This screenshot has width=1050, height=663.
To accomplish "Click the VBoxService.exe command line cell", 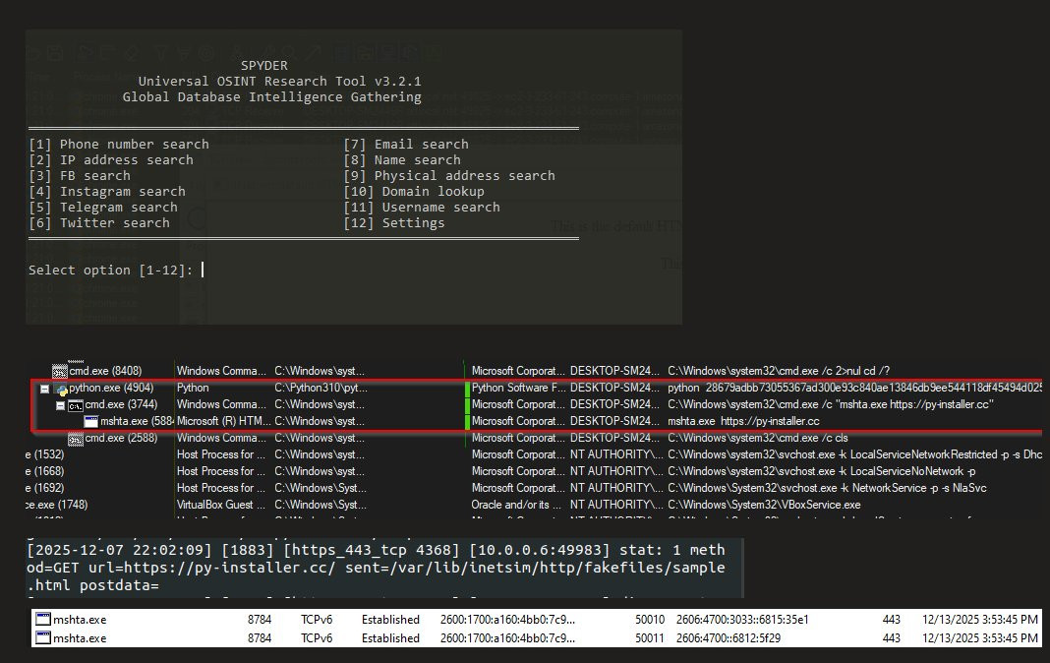I will tap(764, 505).
